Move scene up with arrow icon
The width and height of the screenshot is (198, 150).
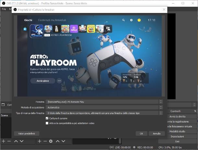pos(16,141)
